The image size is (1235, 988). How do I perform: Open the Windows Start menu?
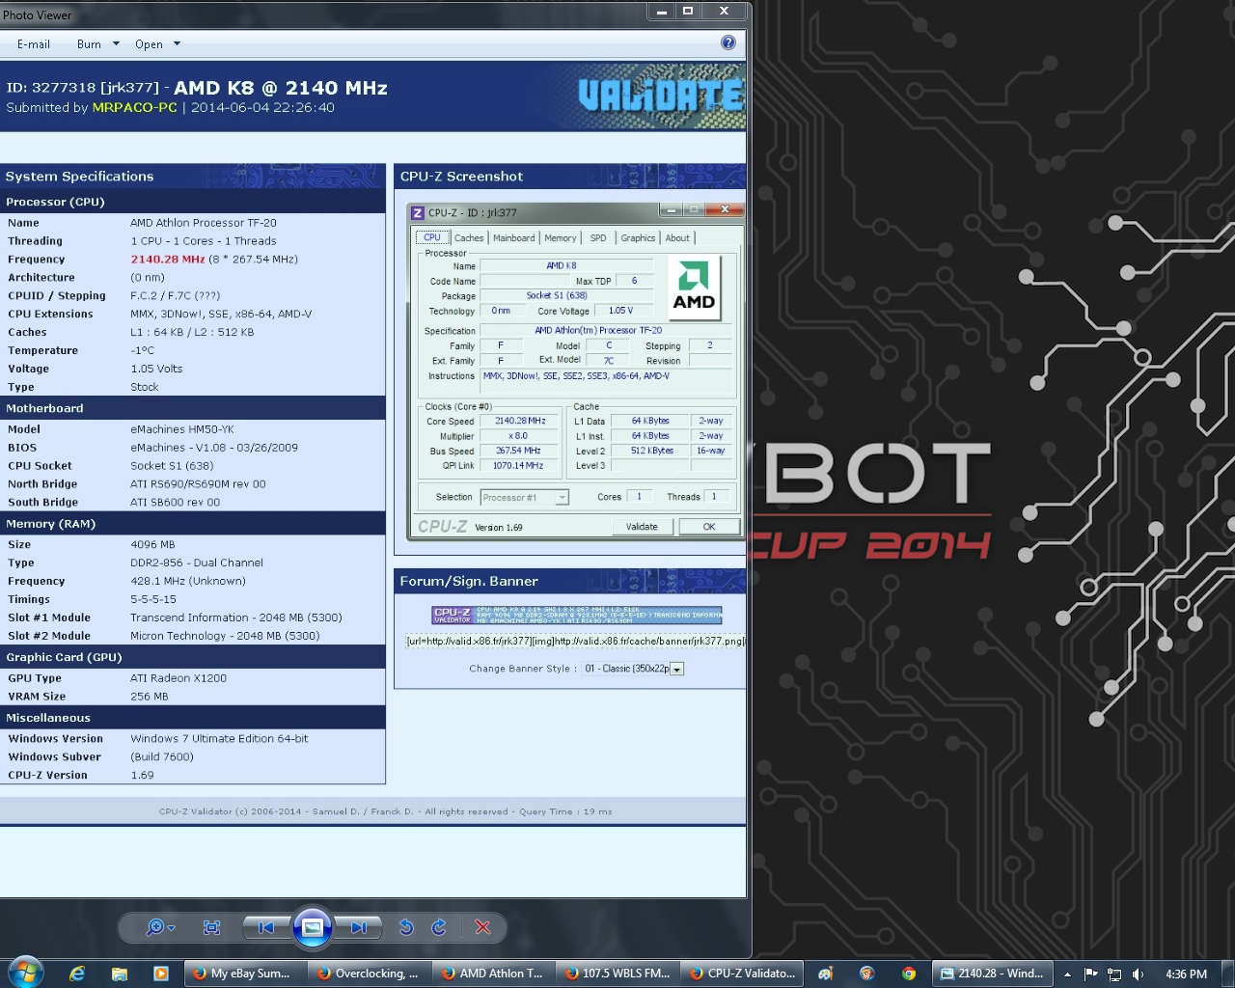26,973
